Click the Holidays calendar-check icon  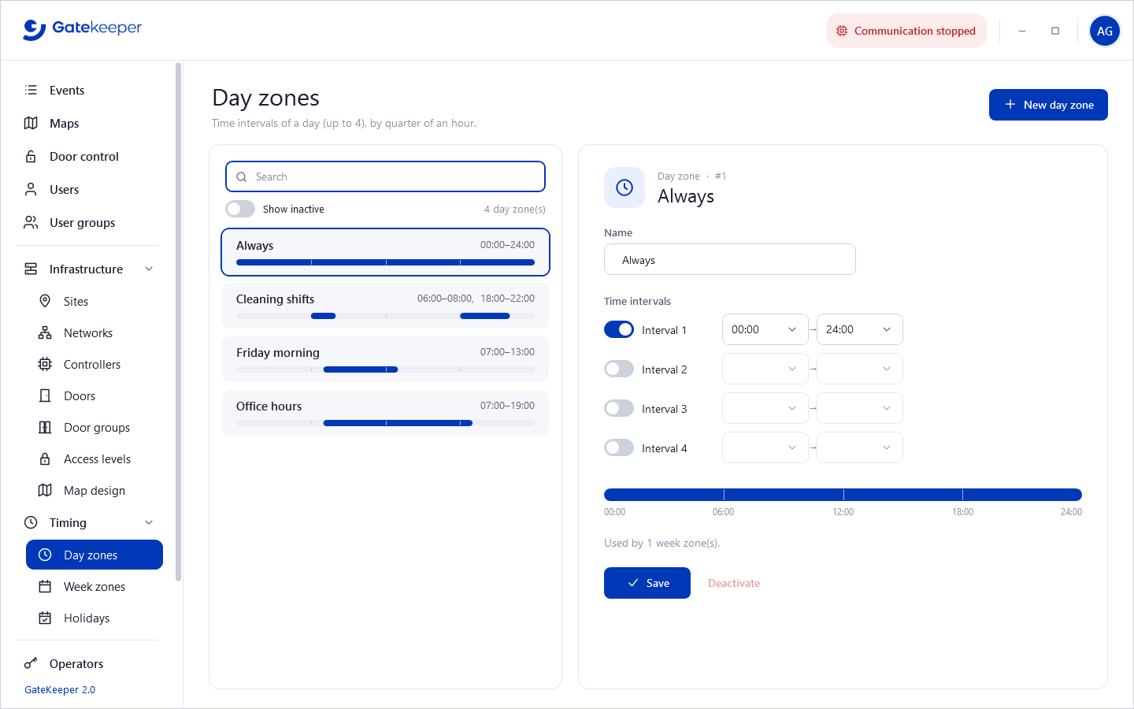(45, 618)
